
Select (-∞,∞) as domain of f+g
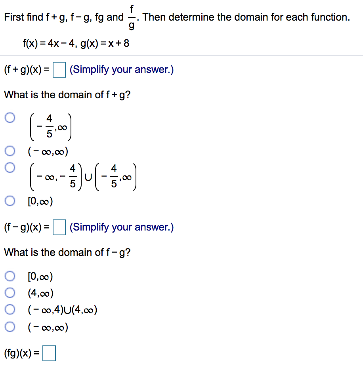pos(10,151)
